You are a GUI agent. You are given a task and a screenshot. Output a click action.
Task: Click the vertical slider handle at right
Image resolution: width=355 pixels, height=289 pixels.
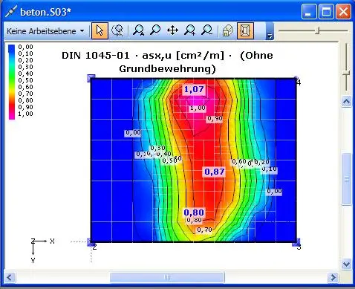346,73
